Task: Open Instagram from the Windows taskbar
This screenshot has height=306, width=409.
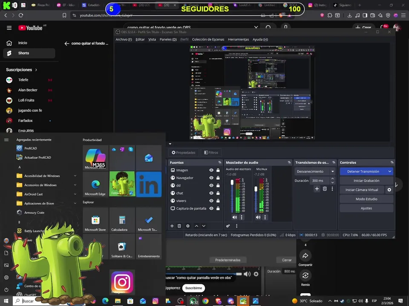Action: [155, 301]
